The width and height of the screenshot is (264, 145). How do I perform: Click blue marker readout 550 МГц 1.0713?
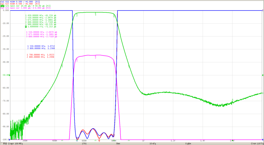tap(41, 46)
